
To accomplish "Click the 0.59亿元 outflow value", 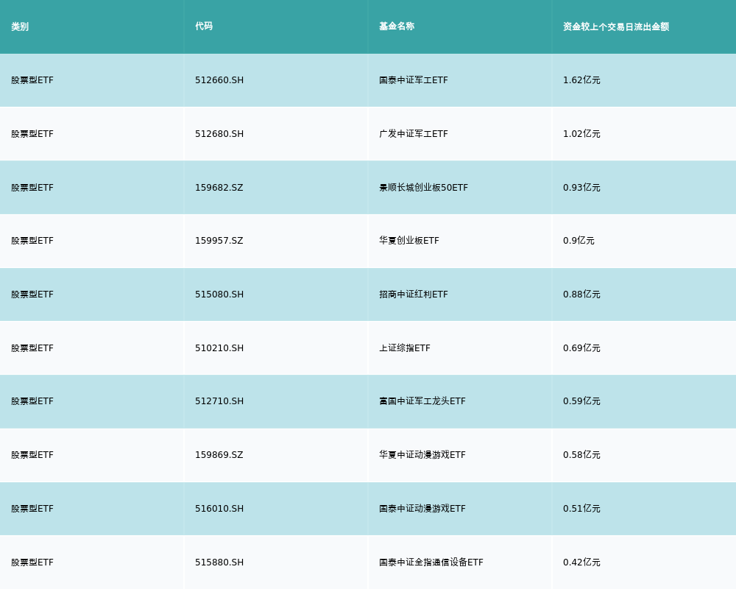I will pos(581,401).
